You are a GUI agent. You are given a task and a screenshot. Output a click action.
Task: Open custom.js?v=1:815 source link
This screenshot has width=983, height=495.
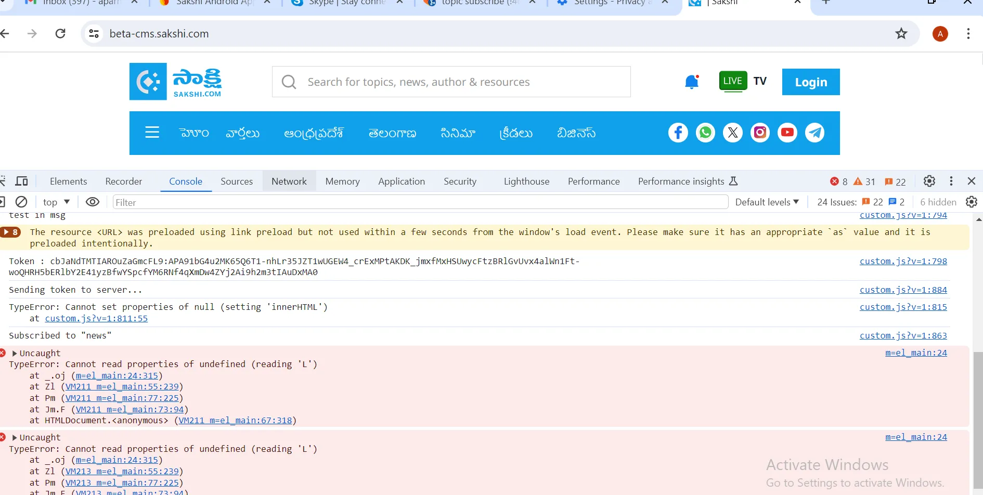point(903,307)
